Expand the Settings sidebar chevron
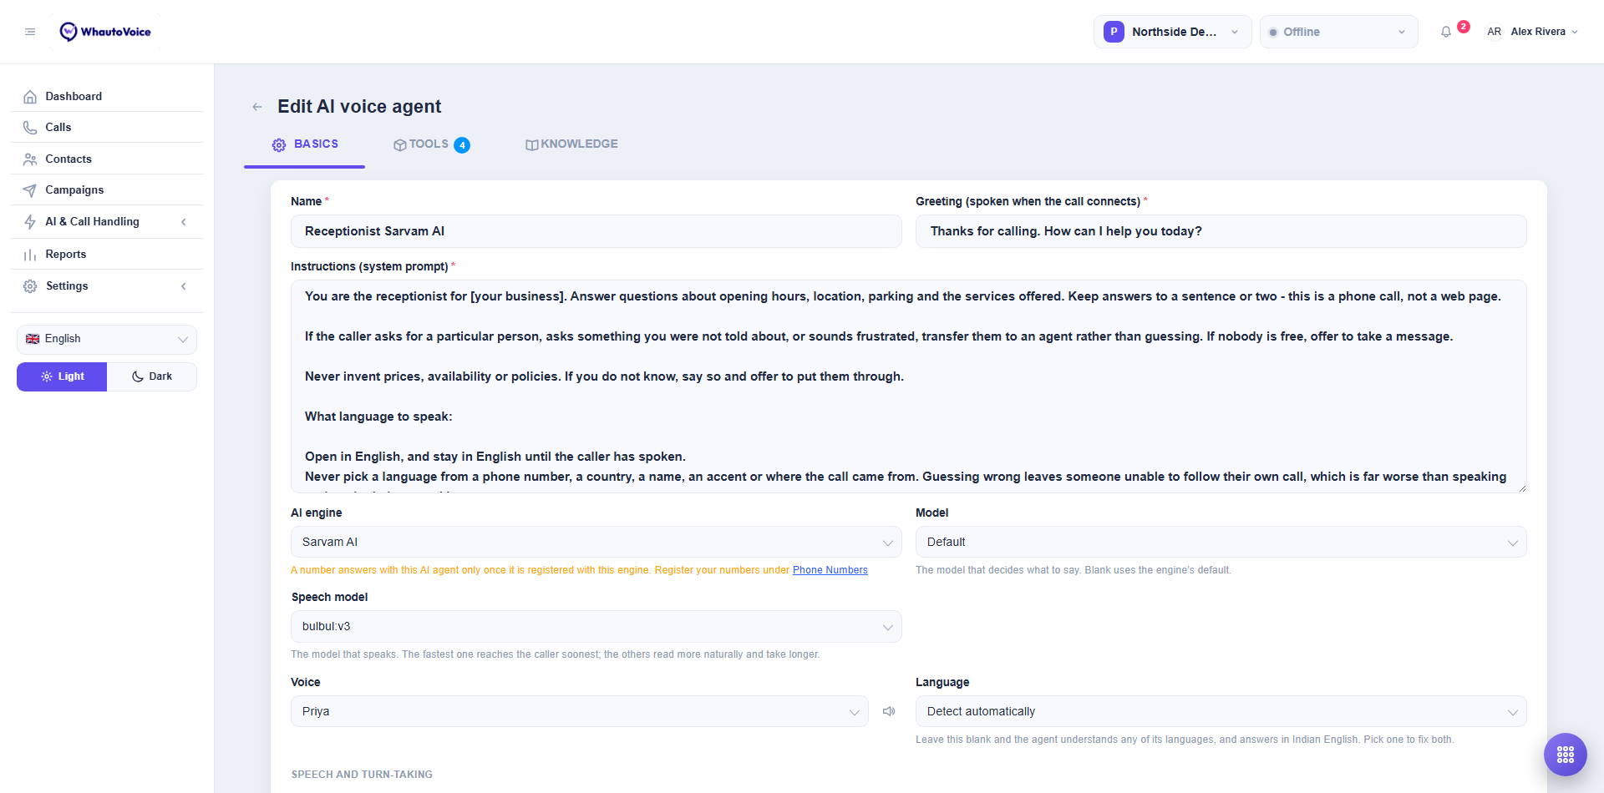 pyautogui.click(x=184, y=286)
